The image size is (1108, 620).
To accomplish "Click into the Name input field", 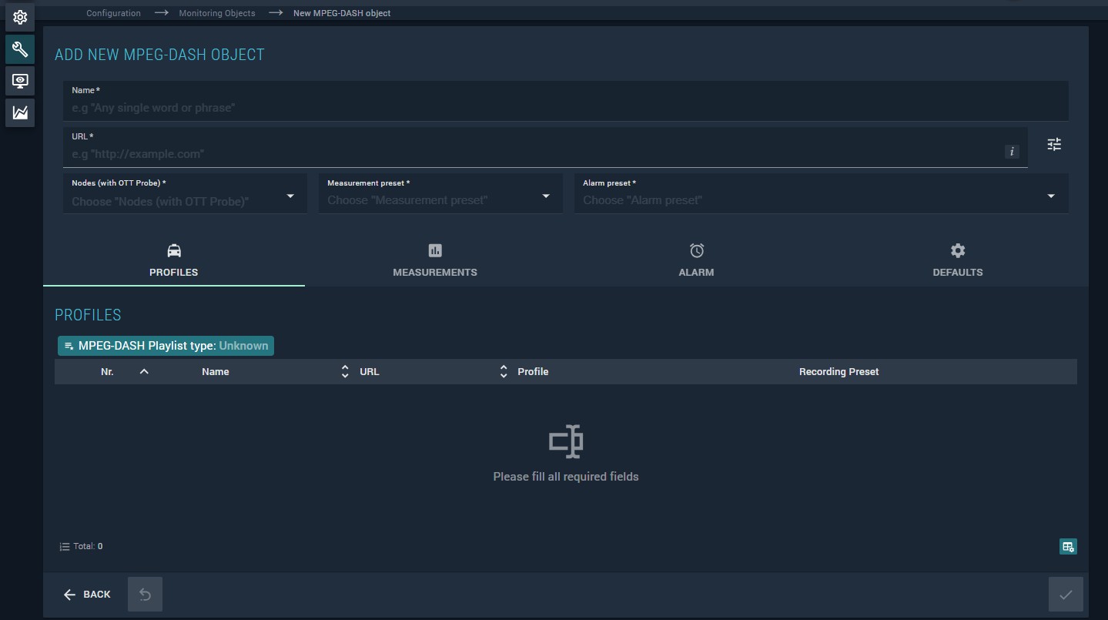I will [x=565, y=108].
